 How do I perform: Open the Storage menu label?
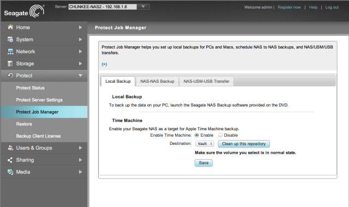point(25,64)
